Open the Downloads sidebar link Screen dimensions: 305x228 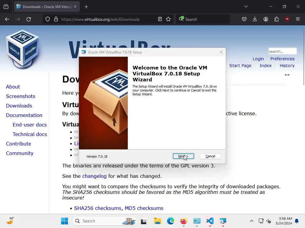pyautogui.click(x=19, y=106)
